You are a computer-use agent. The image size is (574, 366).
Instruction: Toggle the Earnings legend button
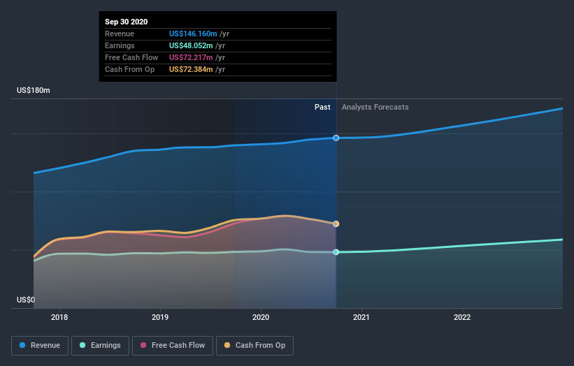pos(100,346)
